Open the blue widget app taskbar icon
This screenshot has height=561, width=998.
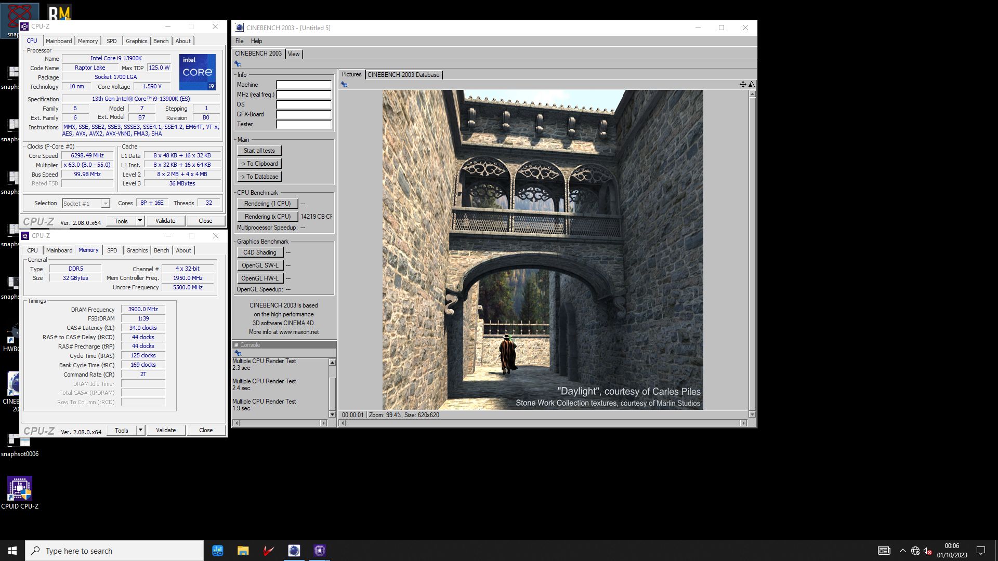pos(217,551)
